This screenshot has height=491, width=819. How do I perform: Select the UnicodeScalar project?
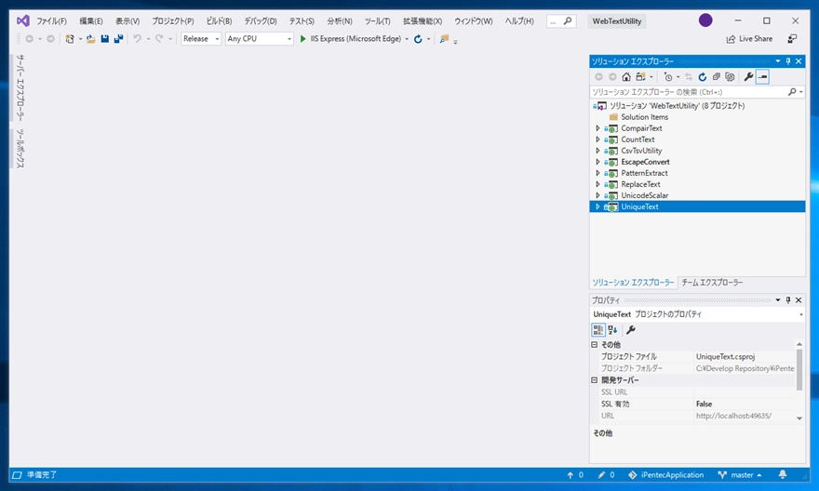tap(645, 195)
